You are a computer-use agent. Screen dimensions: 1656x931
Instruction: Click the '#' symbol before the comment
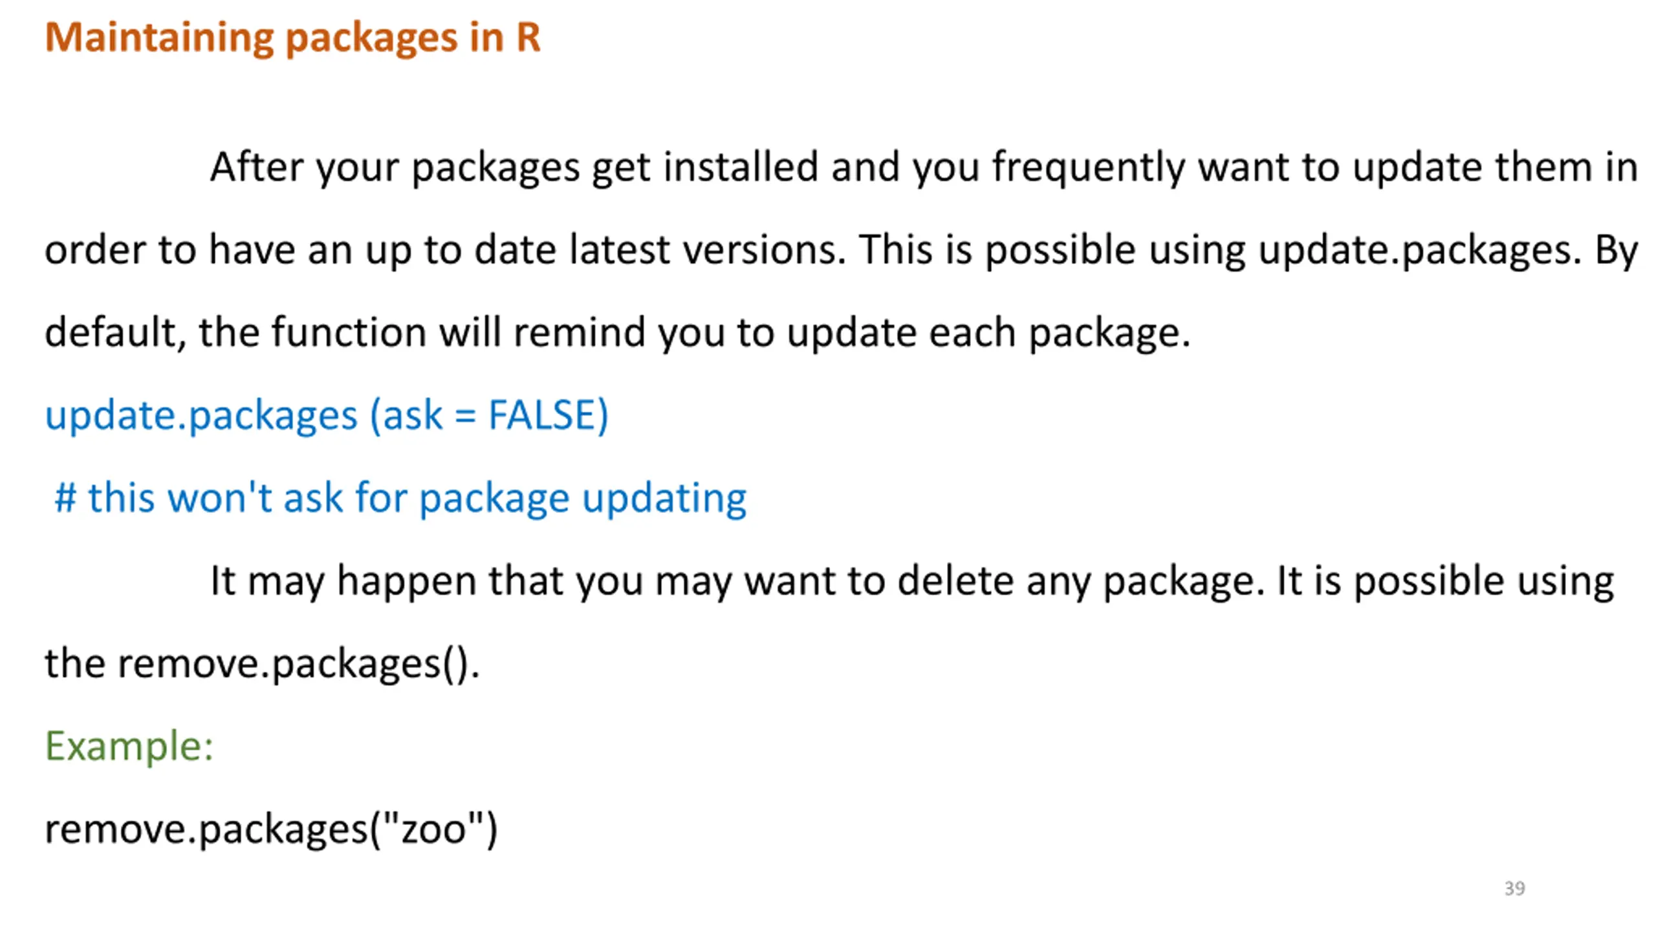[x=66, y=498]
